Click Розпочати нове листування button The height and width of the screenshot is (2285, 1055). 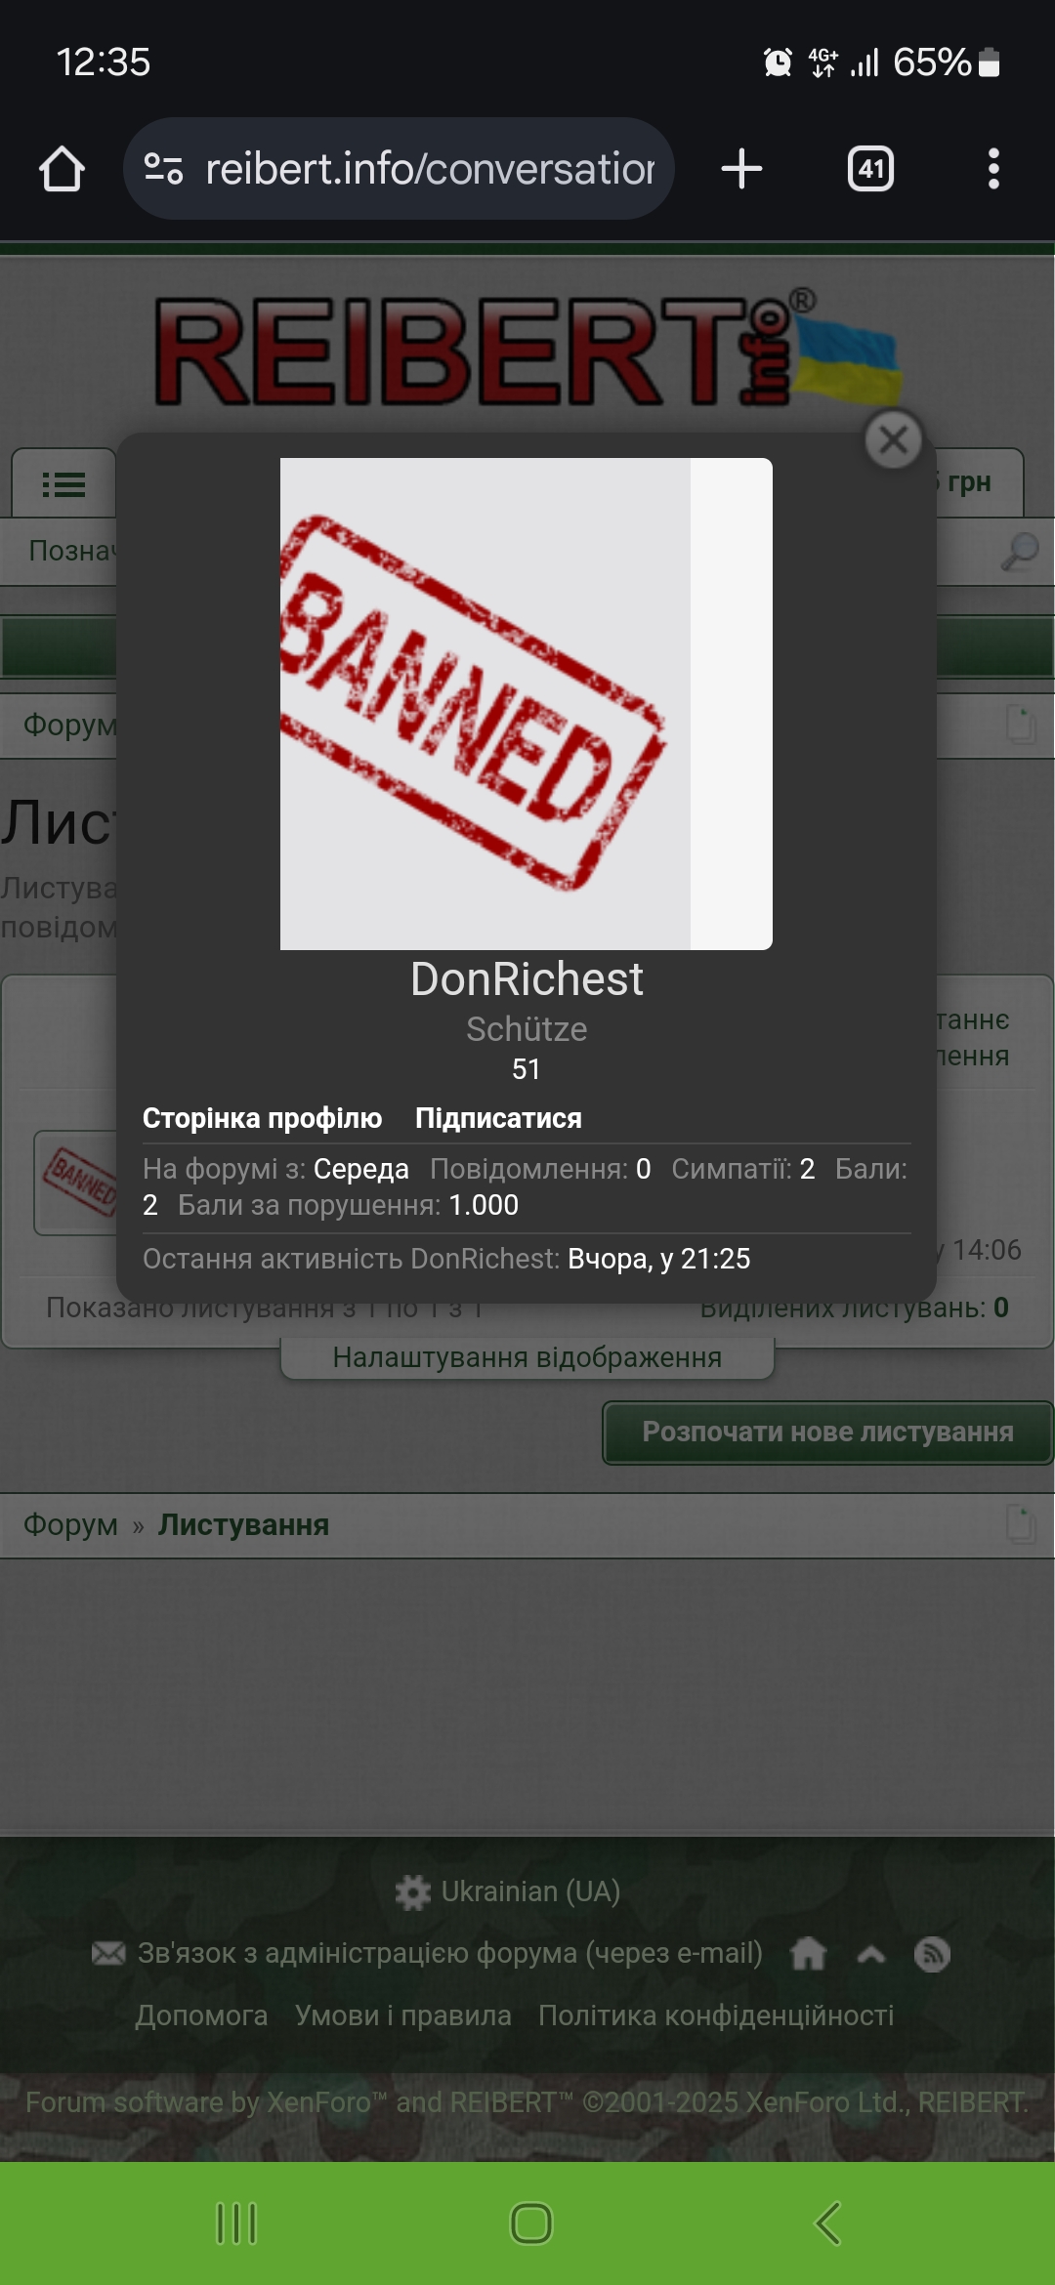pyautogui.click(x=827, y=1433)
